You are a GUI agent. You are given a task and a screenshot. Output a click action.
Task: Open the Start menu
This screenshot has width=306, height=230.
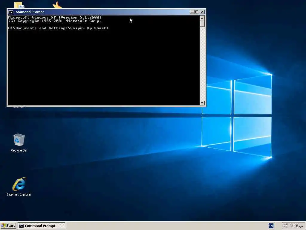click(8, 226)
